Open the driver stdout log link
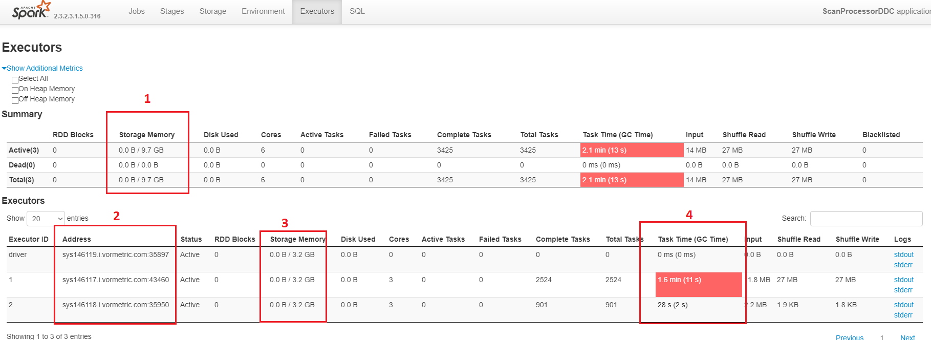The width and height of the screenshot is (931, 340). tap(903, 254)
